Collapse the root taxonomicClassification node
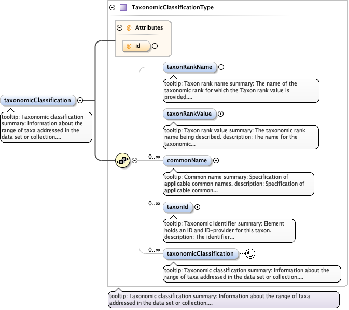Image resolution: width=349 pixels, height=310 pixels. (80, 100)
